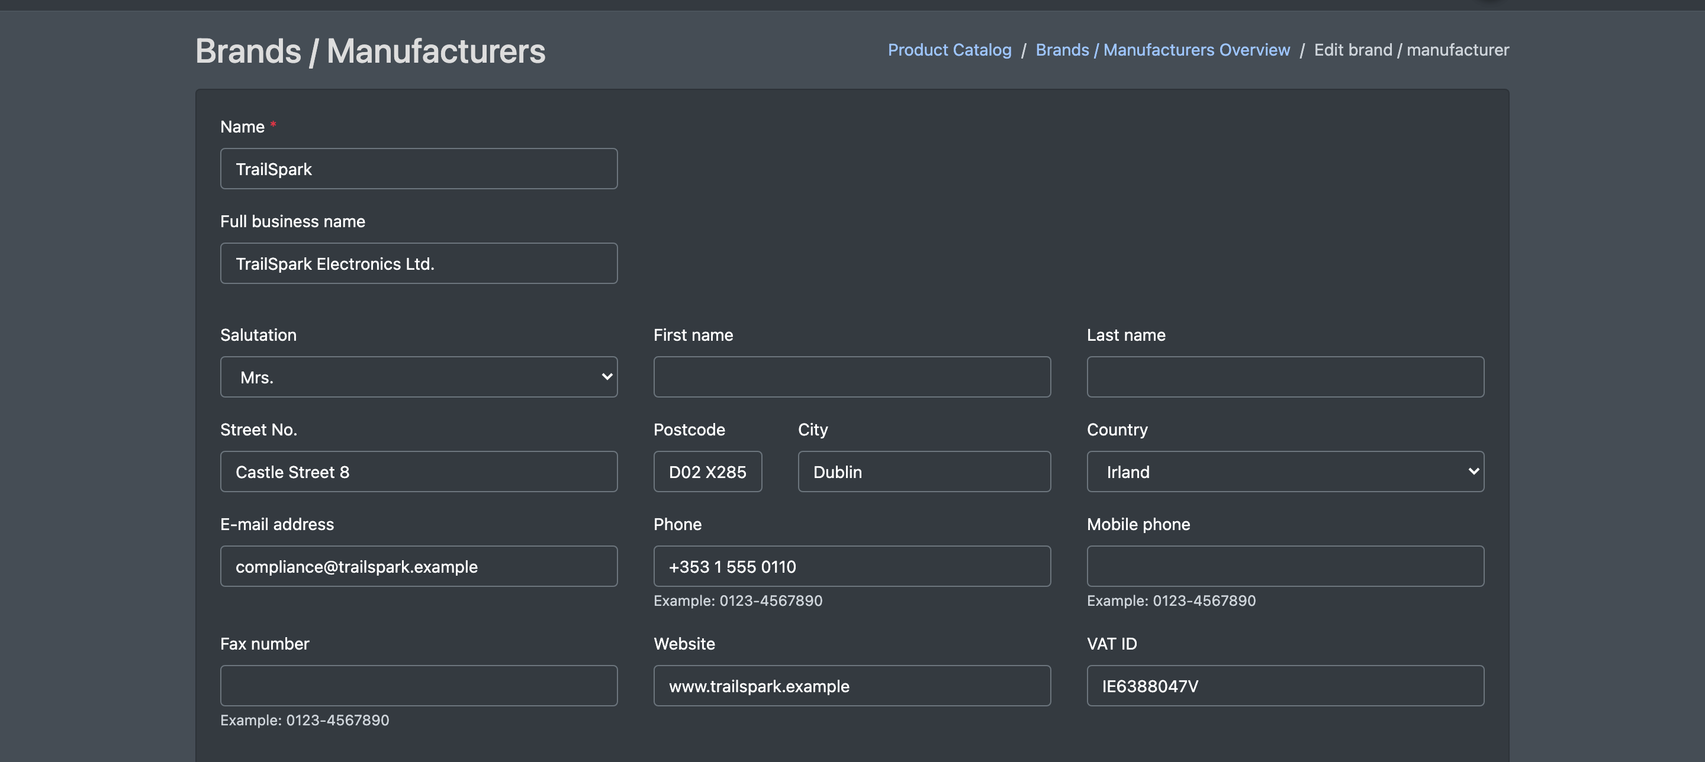Click the Postcode label

689,430
